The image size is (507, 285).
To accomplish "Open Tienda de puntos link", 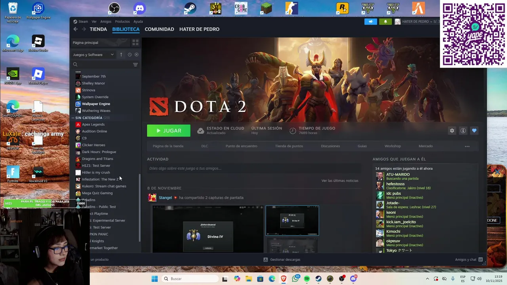I will tap(289, 146).
